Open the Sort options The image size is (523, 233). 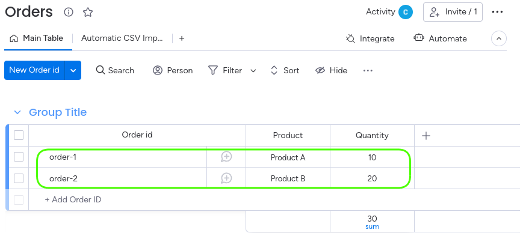pyautogui.click(x=285, y=70)
